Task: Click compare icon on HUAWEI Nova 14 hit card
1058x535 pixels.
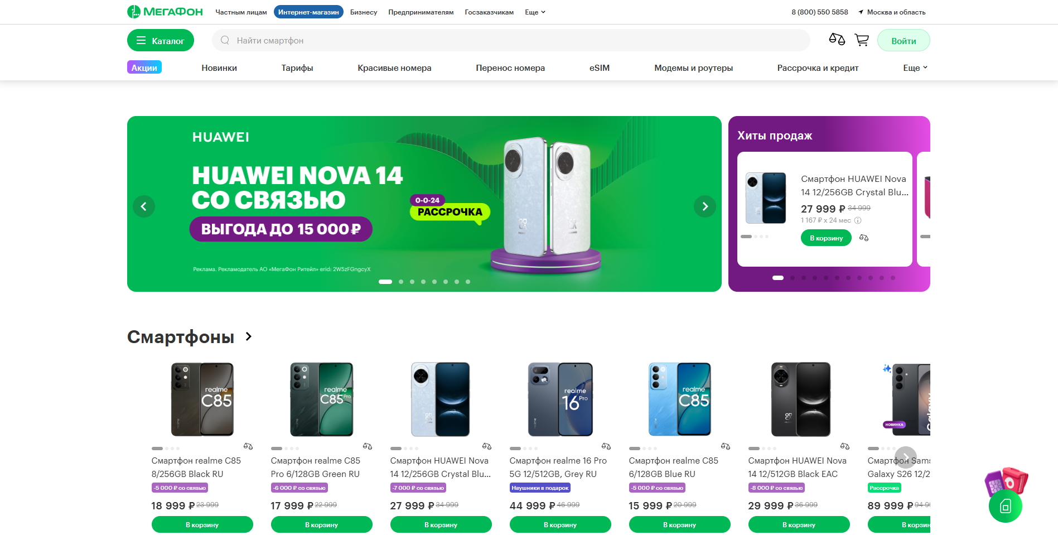Action: click(864, 238)
